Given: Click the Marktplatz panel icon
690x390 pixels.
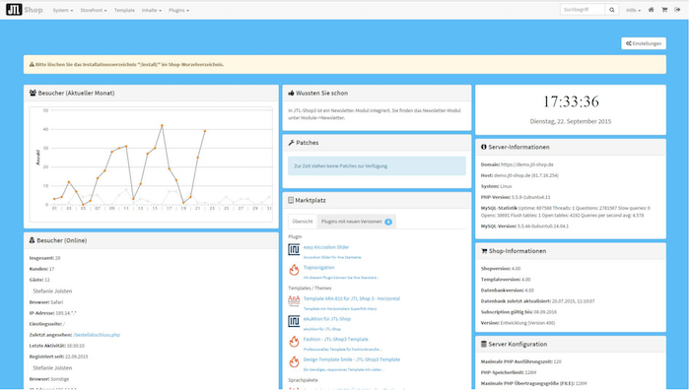Looking at the screenshot, I should (x=291, y=200).
